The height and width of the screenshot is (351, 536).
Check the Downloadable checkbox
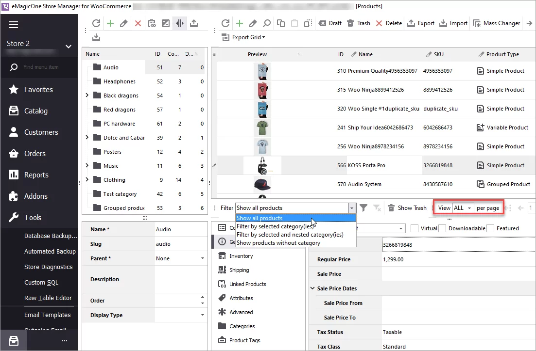(442, 228)
